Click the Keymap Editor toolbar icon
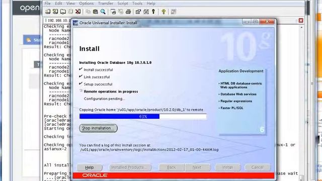The image size is (322, 181). [x=146, y=12]
